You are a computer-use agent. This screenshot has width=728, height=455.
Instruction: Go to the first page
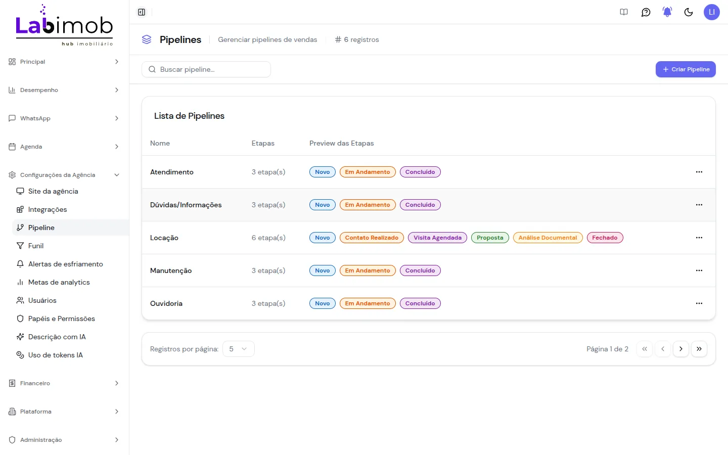point(645,349)
